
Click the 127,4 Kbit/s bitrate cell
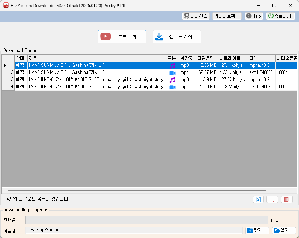(233, 65)
